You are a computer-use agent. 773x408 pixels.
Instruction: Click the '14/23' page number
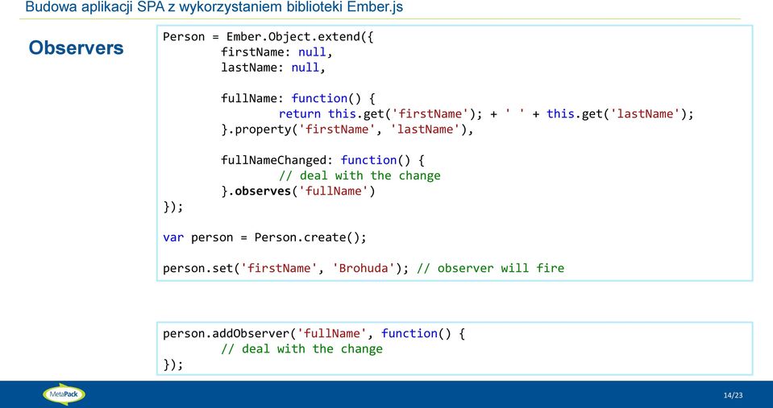tap(733, 395)
